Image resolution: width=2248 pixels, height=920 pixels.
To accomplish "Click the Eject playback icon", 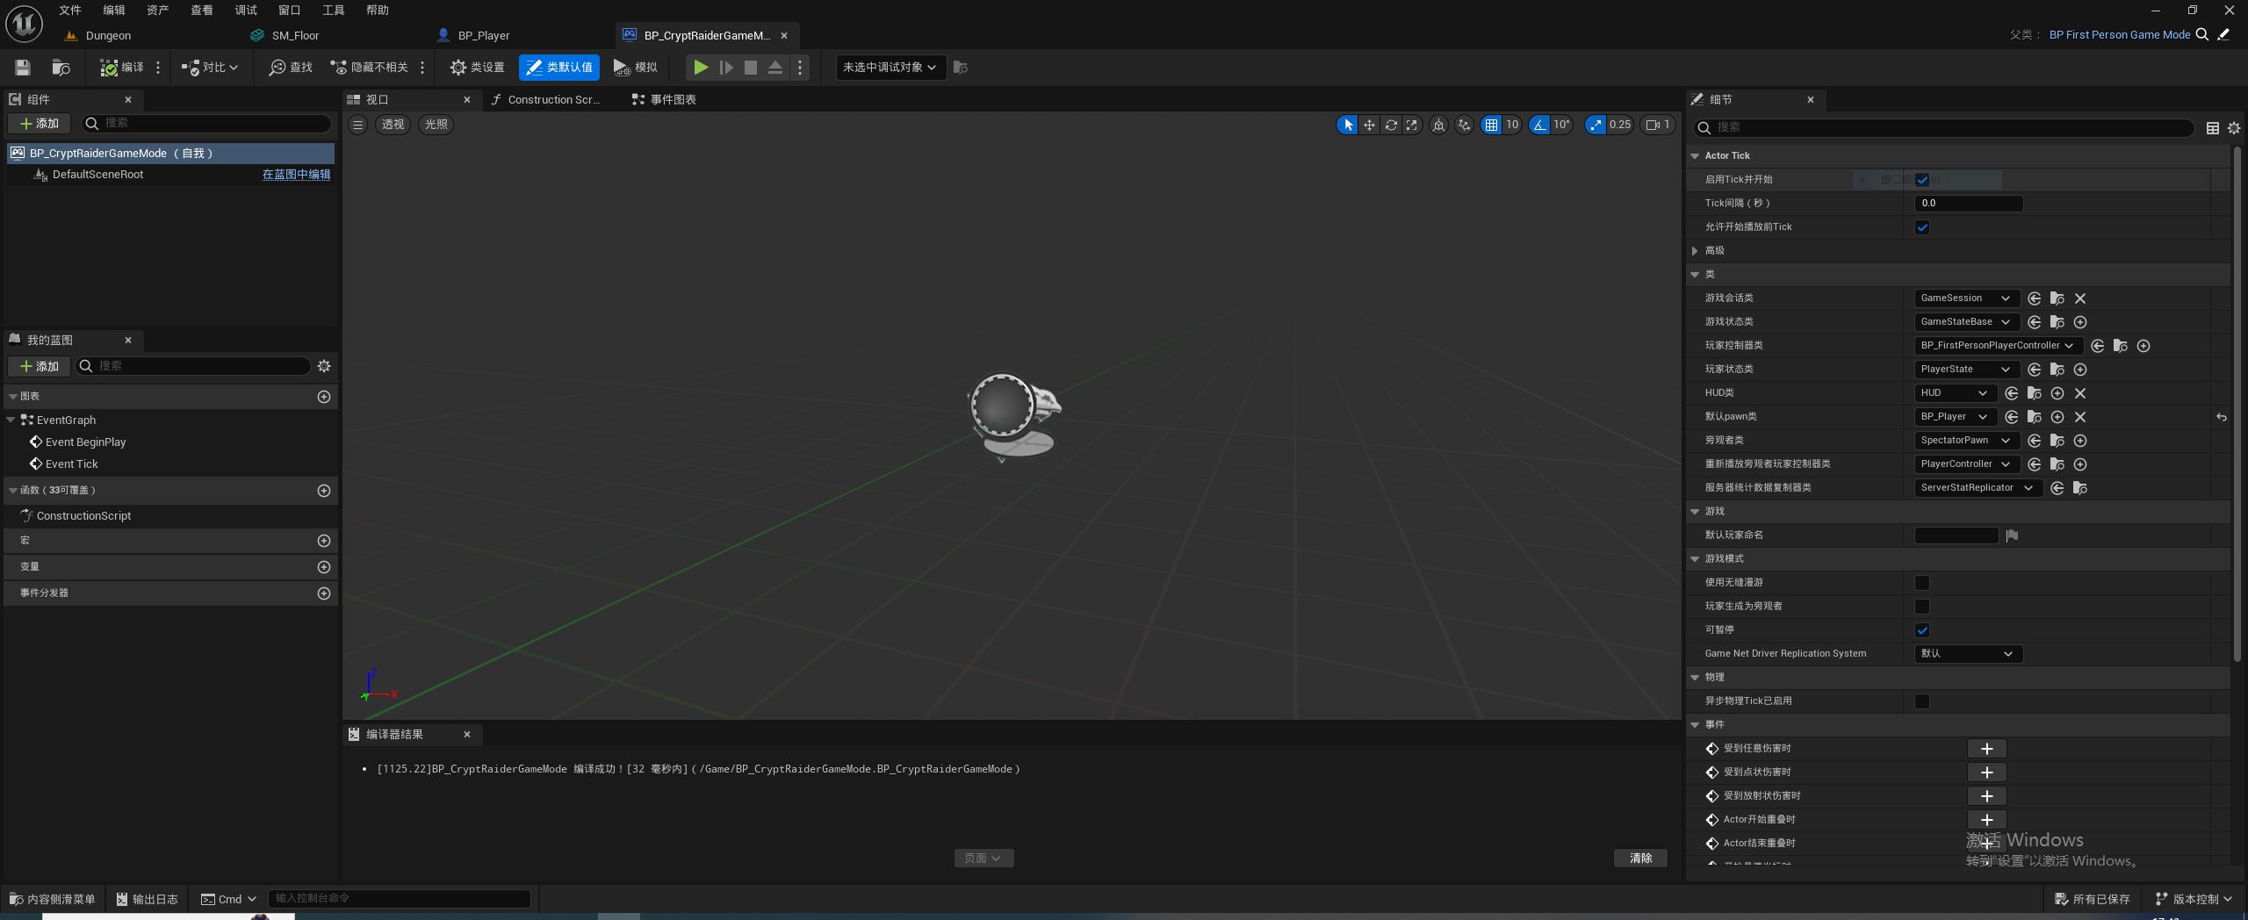I will click(775, 68).
